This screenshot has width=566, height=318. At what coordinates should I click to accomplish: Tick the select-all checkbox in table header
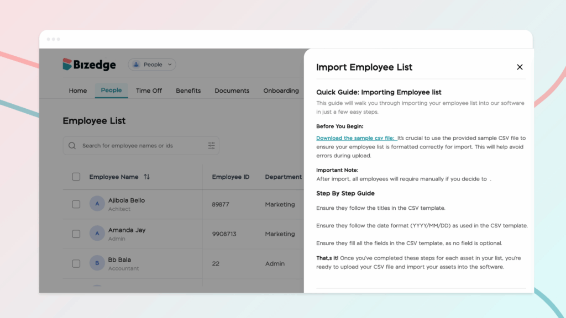(x=76, y=177)
